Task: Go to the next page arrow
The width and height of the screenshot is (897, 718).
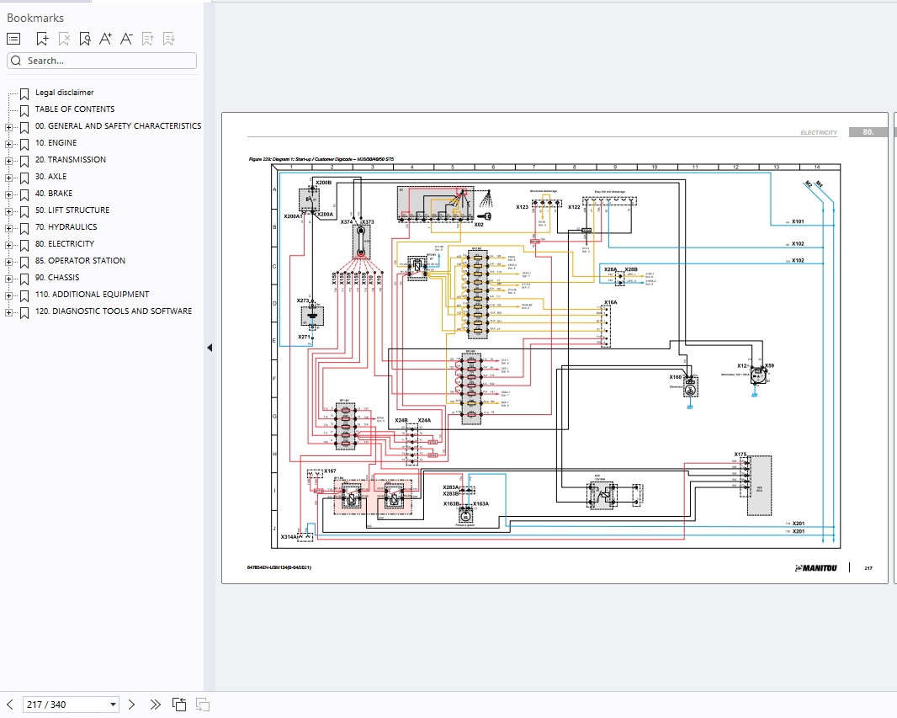Action: 131,705
